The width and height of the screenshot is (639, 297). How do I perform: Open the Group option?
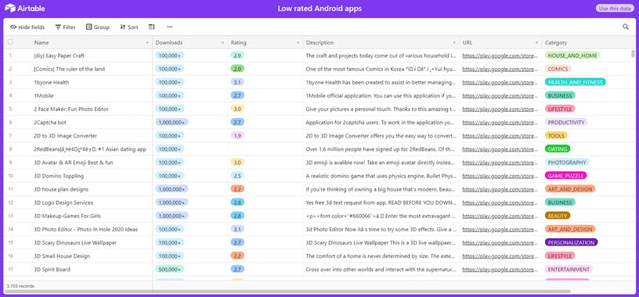click(97, 27)
